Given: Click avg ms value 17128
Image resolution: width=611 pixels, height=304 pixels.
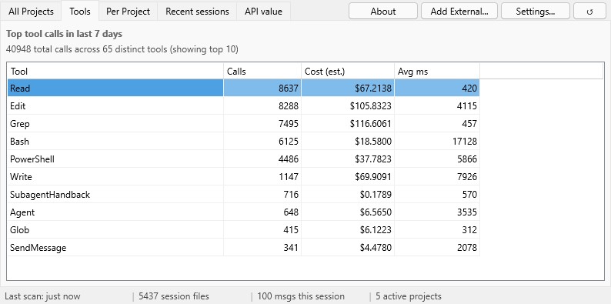Looking at the screenshot, I should click(x=465, y=141).
